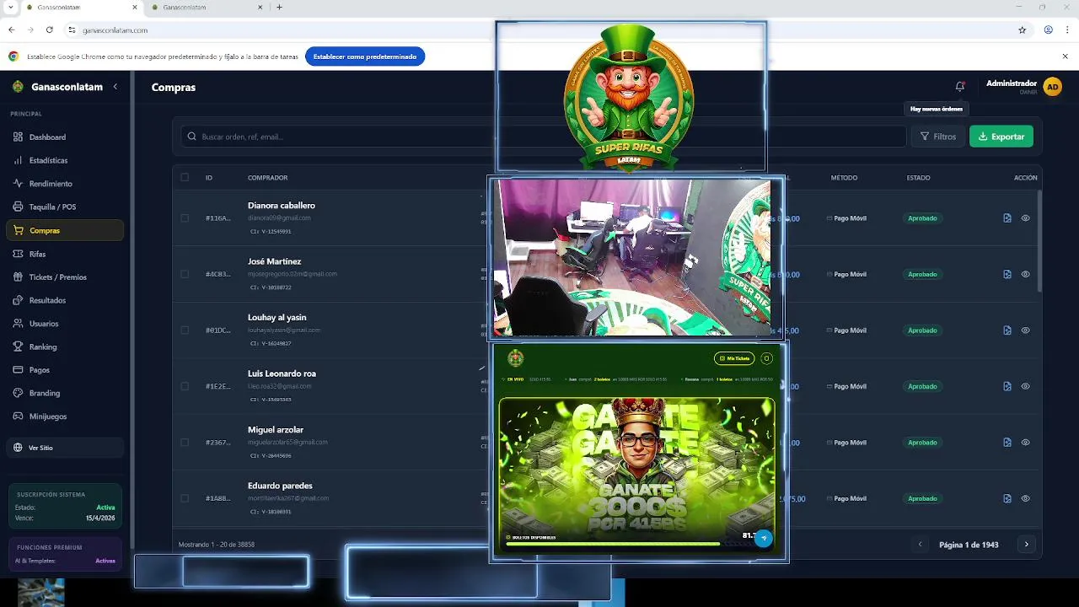Click the 'Hay nuevas órdenes' tooltip
The width and height of the screenshot is (1079, 607).
coord(937,109)
